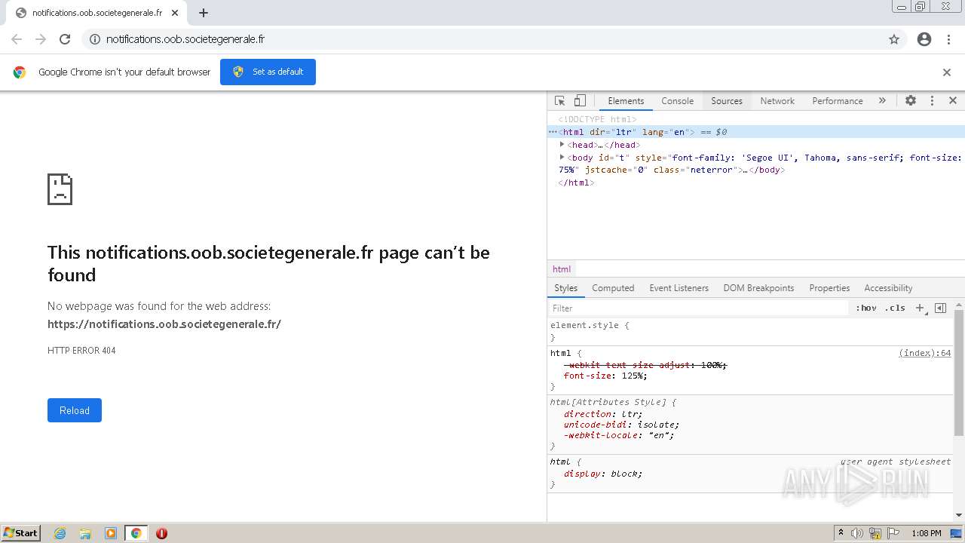The image size is (965, 543).
Task: Select html breadcrumb in DevTools
Action: (562, 269)
